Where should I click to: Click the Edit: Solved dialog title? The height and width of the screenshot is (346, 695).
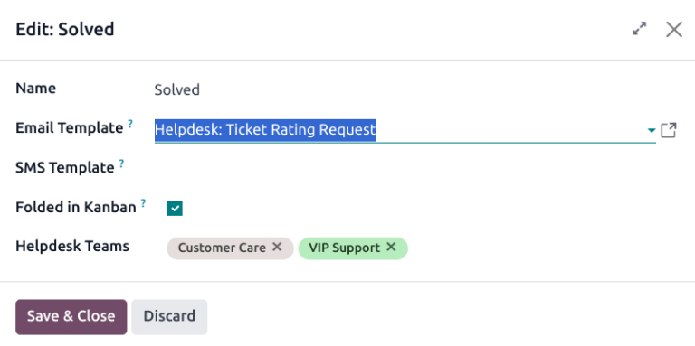pos(65,30)
